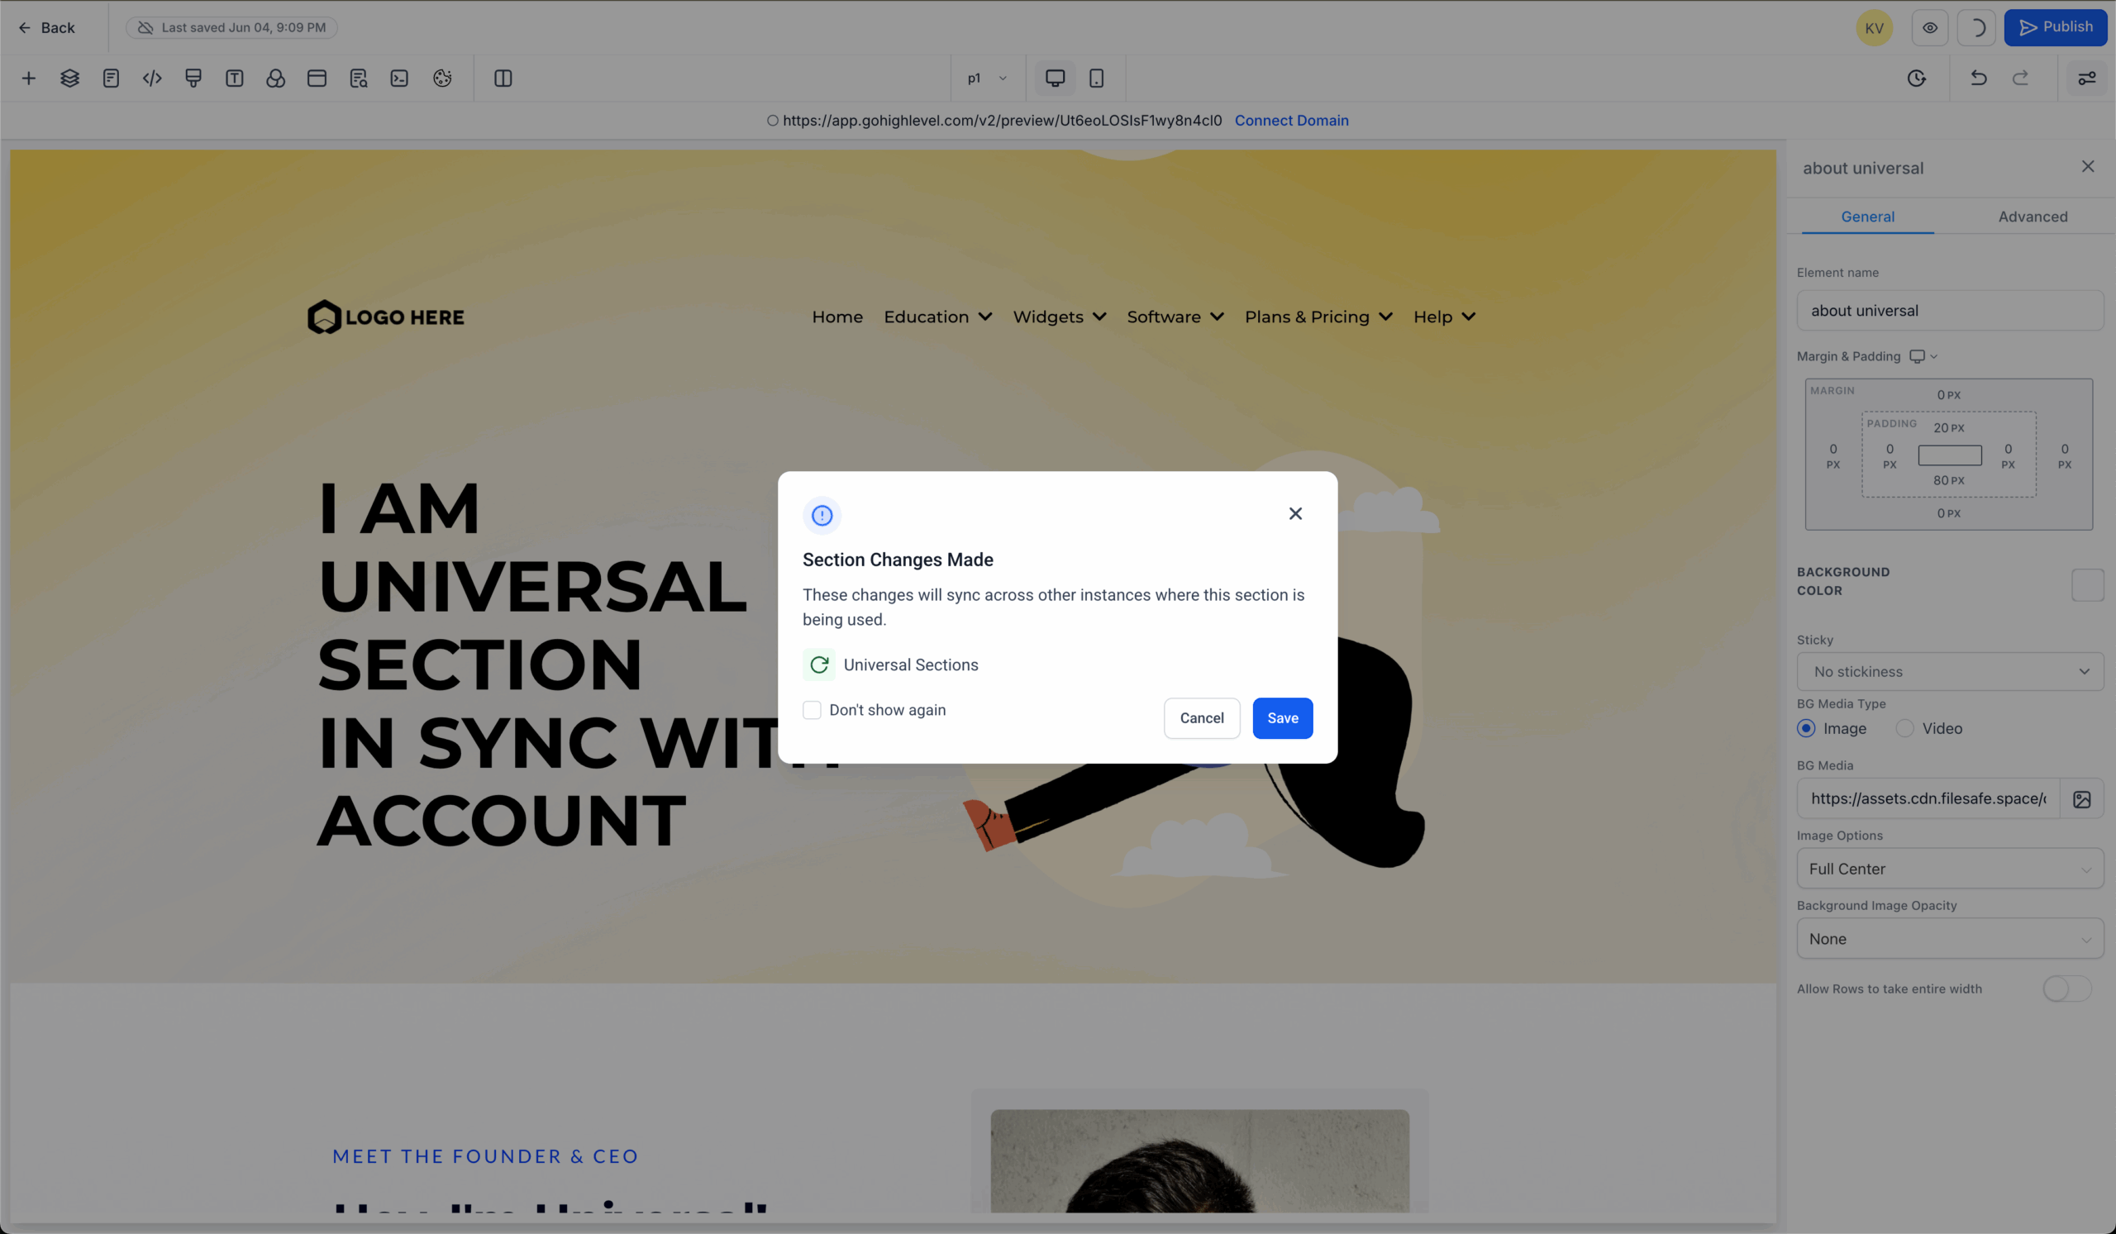Viewport: 2116px width, 1234px height.
Task: Open the Background Image Opacity dropdown
Action: point(1950,938)
